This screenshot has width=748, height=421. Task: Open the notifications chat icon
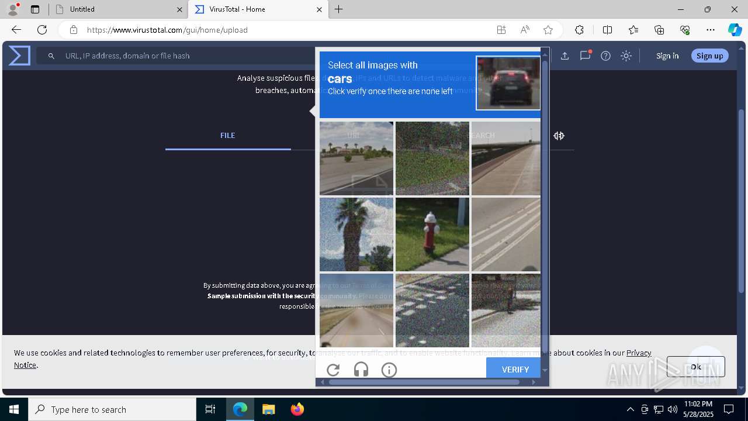585,56
